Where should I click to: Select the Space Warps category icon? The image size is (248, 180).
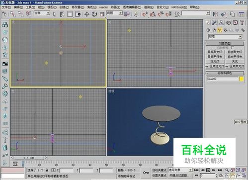(237, 30)
